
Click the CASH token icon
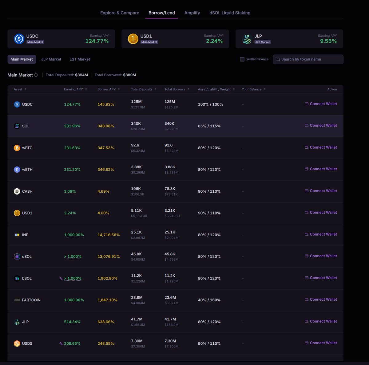17,191
